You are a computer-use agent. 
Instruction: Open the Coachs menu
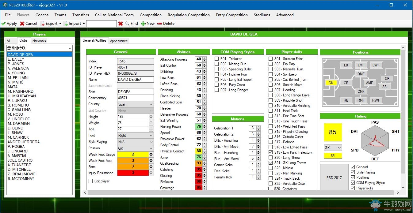tap(42, 15)
